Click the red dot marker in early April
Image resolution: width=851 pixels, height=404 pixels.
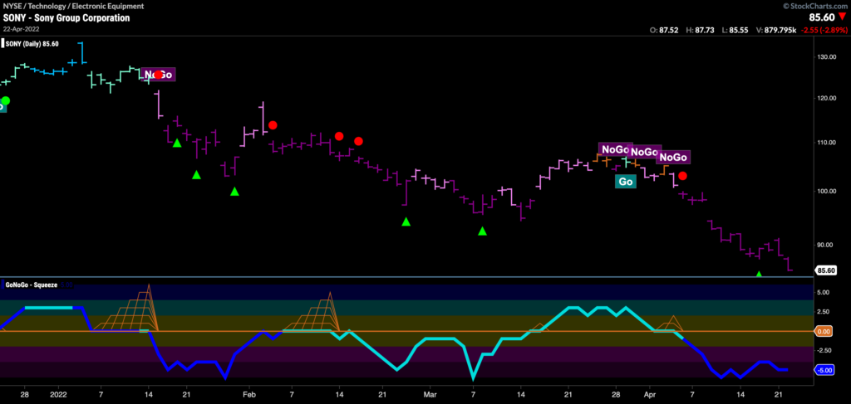[x=683, y=176]
